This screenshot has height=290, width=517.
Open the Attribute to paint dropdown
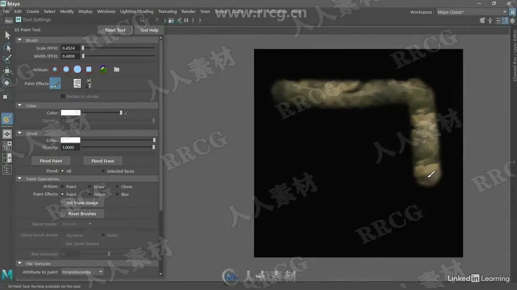tap(82, 272)
